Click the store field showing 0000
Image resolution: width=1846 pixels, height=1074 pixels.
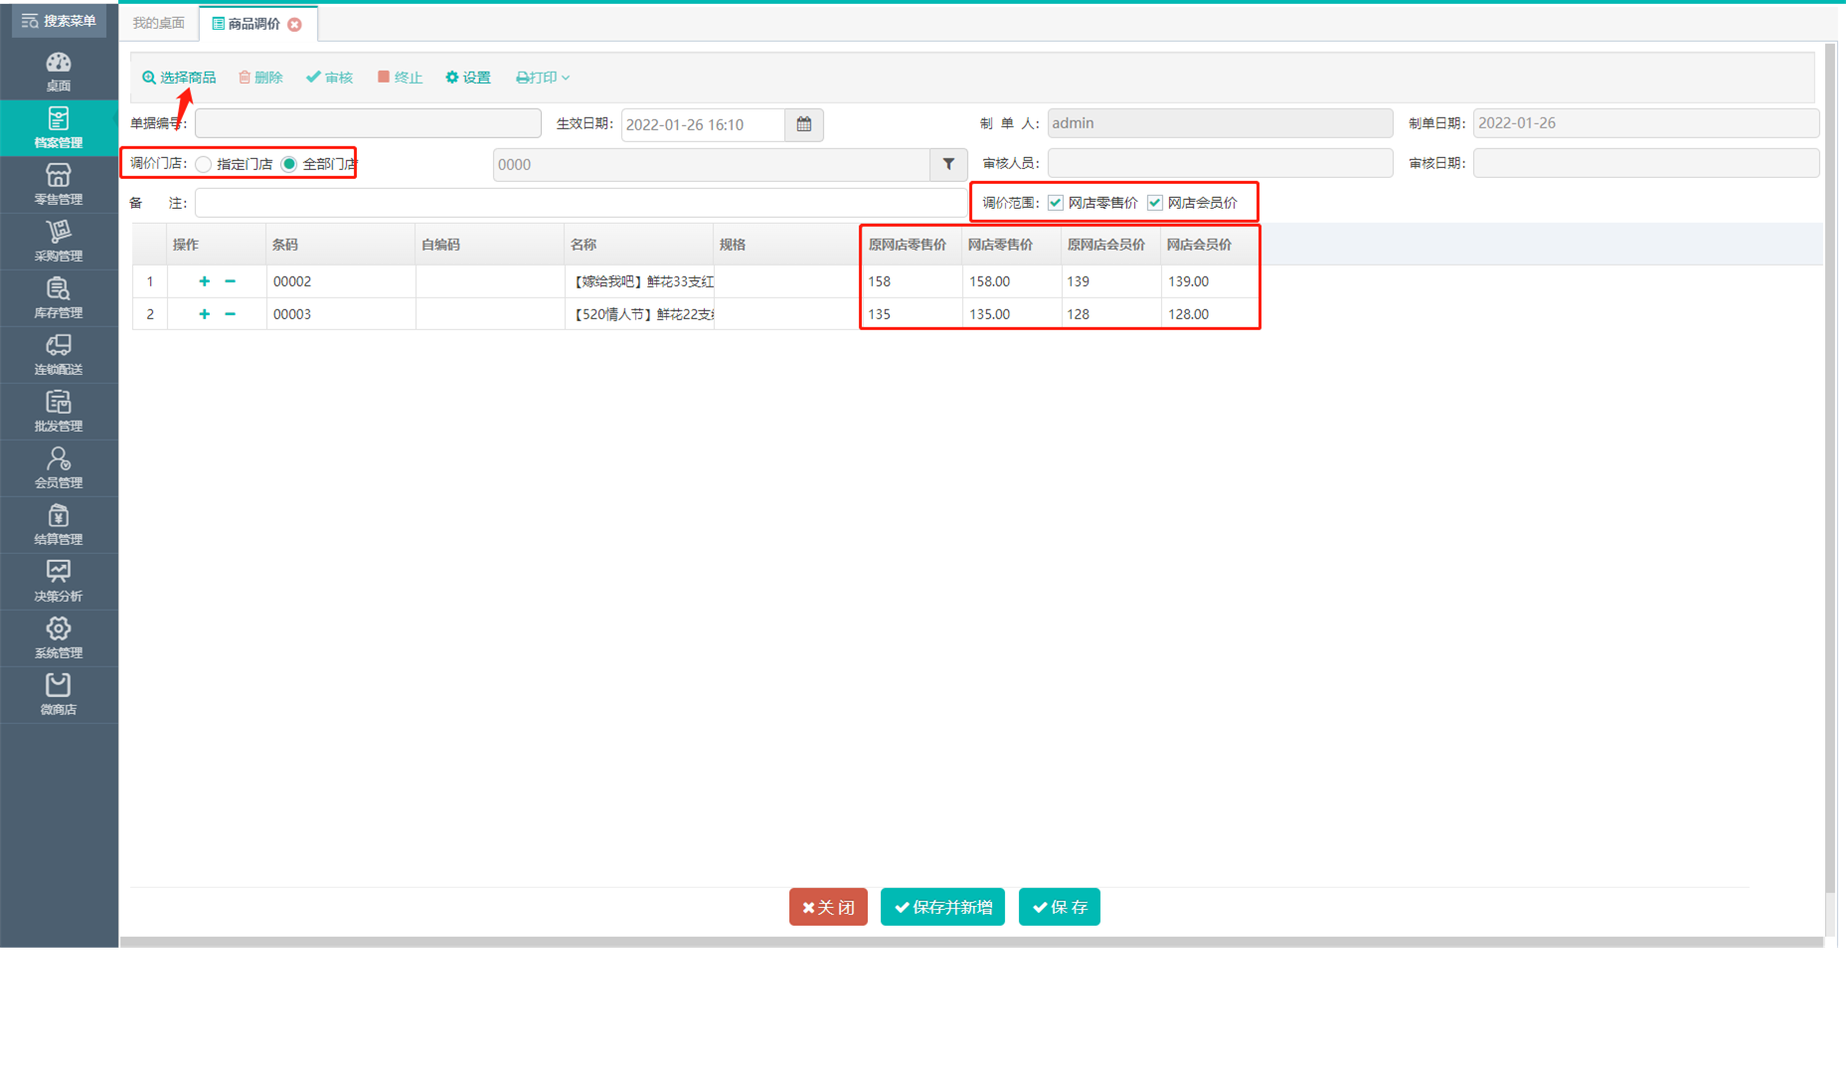(712, 164)
